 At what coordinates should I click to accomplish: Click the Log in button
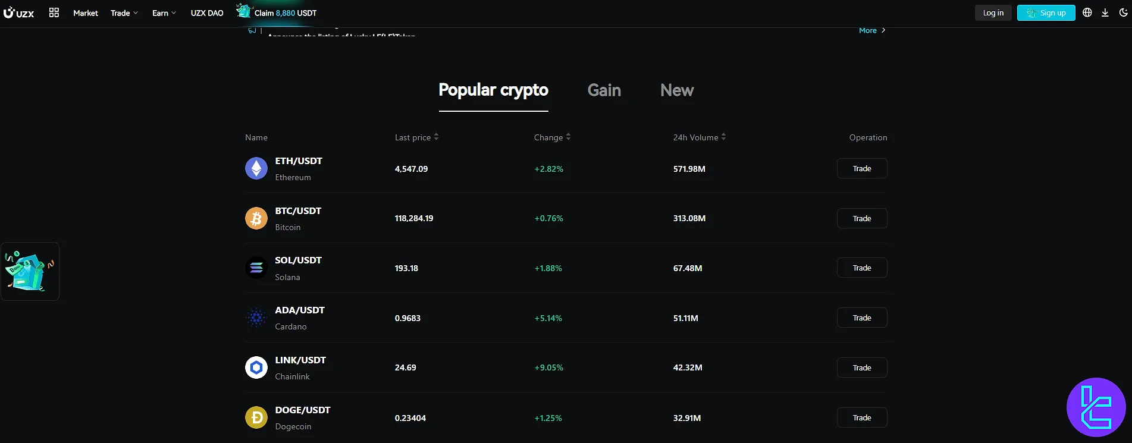993,12
